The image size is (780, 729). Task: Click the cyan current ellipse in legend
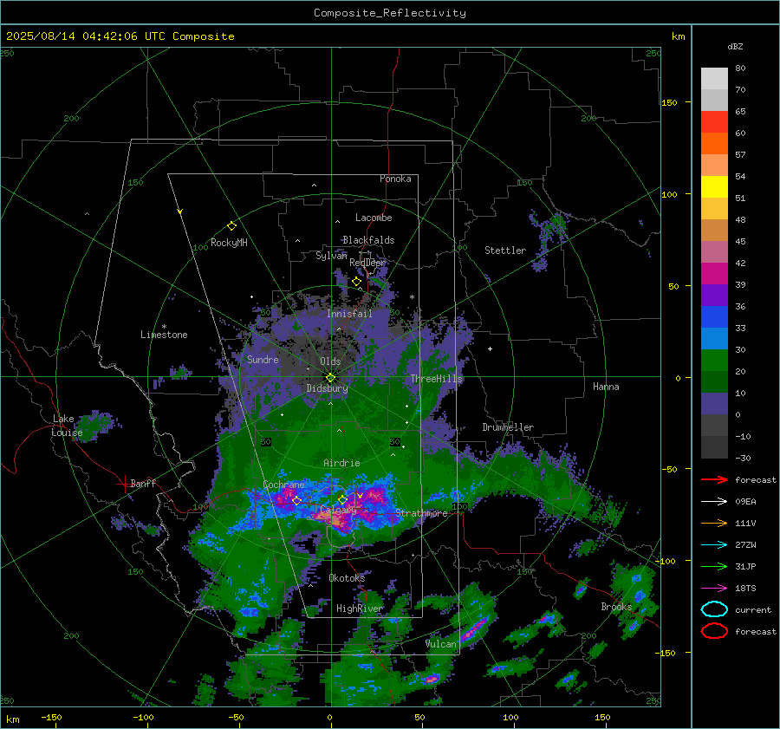714,609
